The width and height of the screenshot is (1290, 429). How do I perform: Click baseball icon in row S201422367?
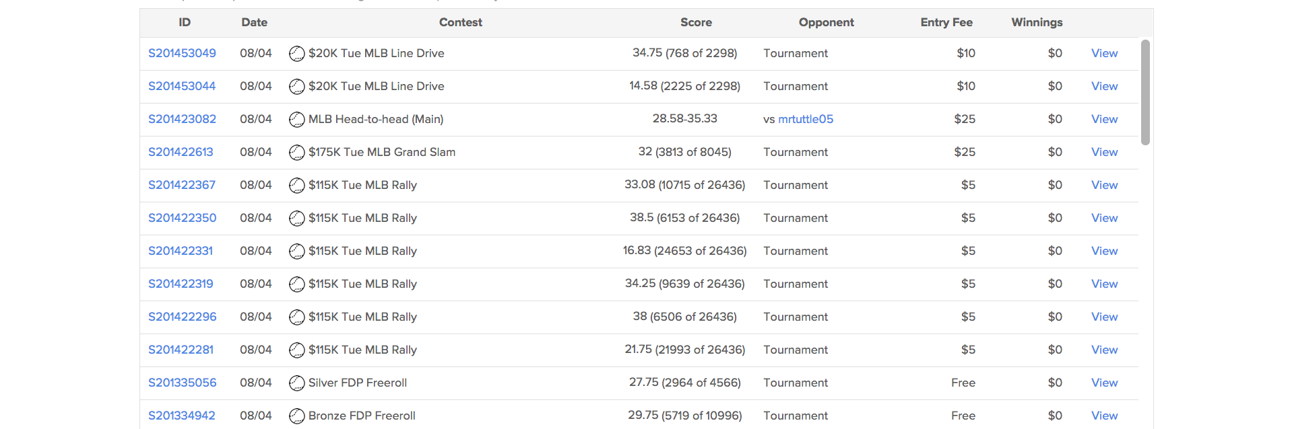296,186
